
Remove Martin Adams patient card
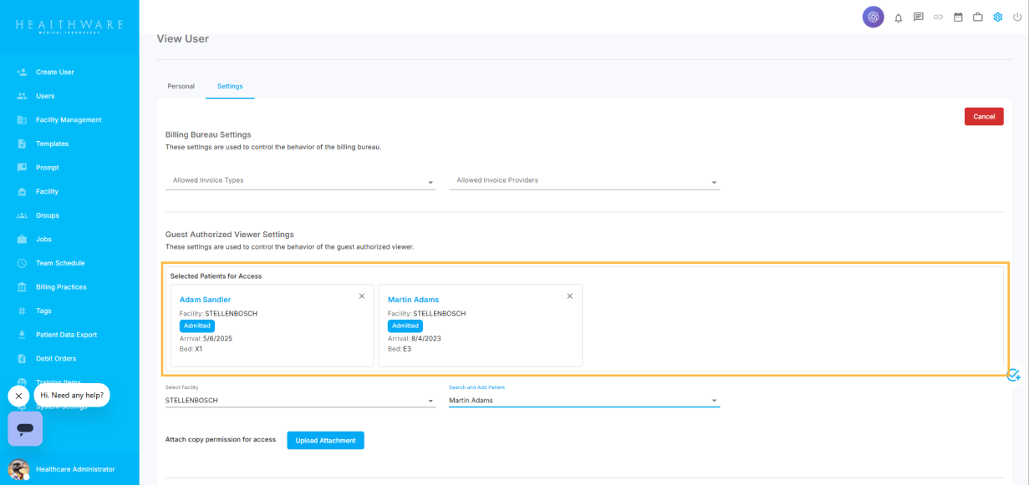pyautogui.click(x=570, y=296)
